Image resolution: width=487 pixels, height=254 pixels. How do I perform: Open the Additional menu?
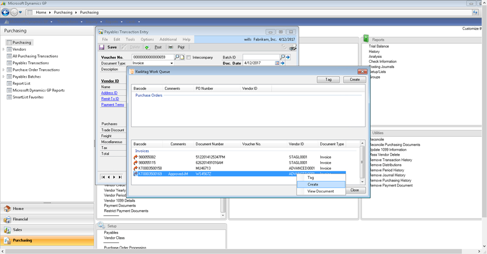click(x=168, y=39)
